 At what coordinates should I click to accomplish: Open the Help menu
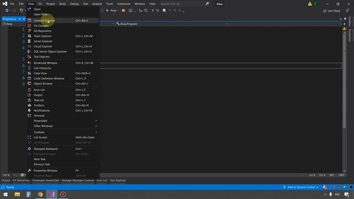tap(153, 4)
